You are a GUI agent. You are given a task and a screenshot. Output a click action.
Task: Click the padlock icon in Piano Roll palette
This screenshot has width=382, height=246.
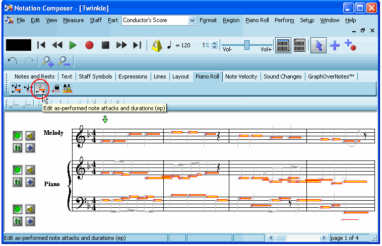[x=56, y=89]
